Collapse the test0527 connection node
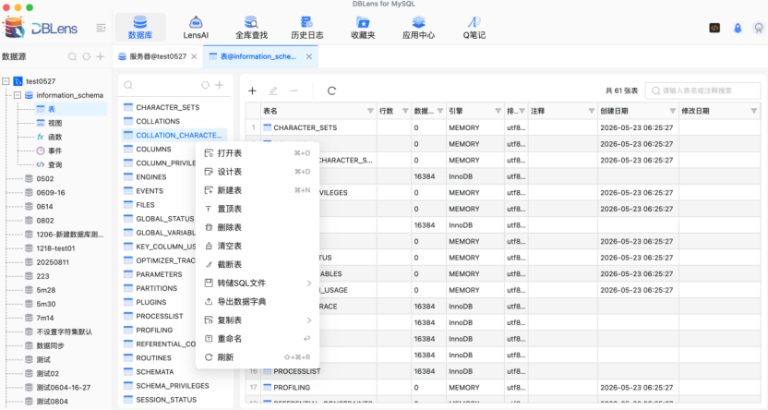Viewport: 768px width, 410px height. click(6, 81)
